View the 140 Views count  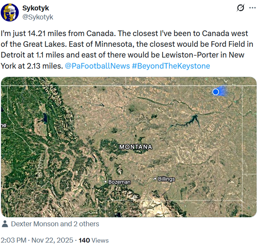click(94, 240)
